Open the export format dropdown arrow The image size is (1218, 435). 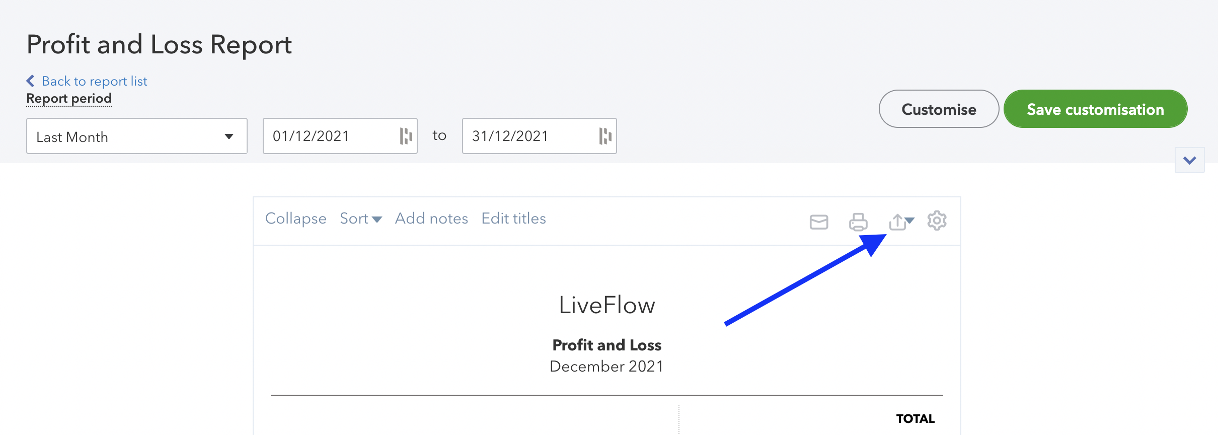coord(910,222)
